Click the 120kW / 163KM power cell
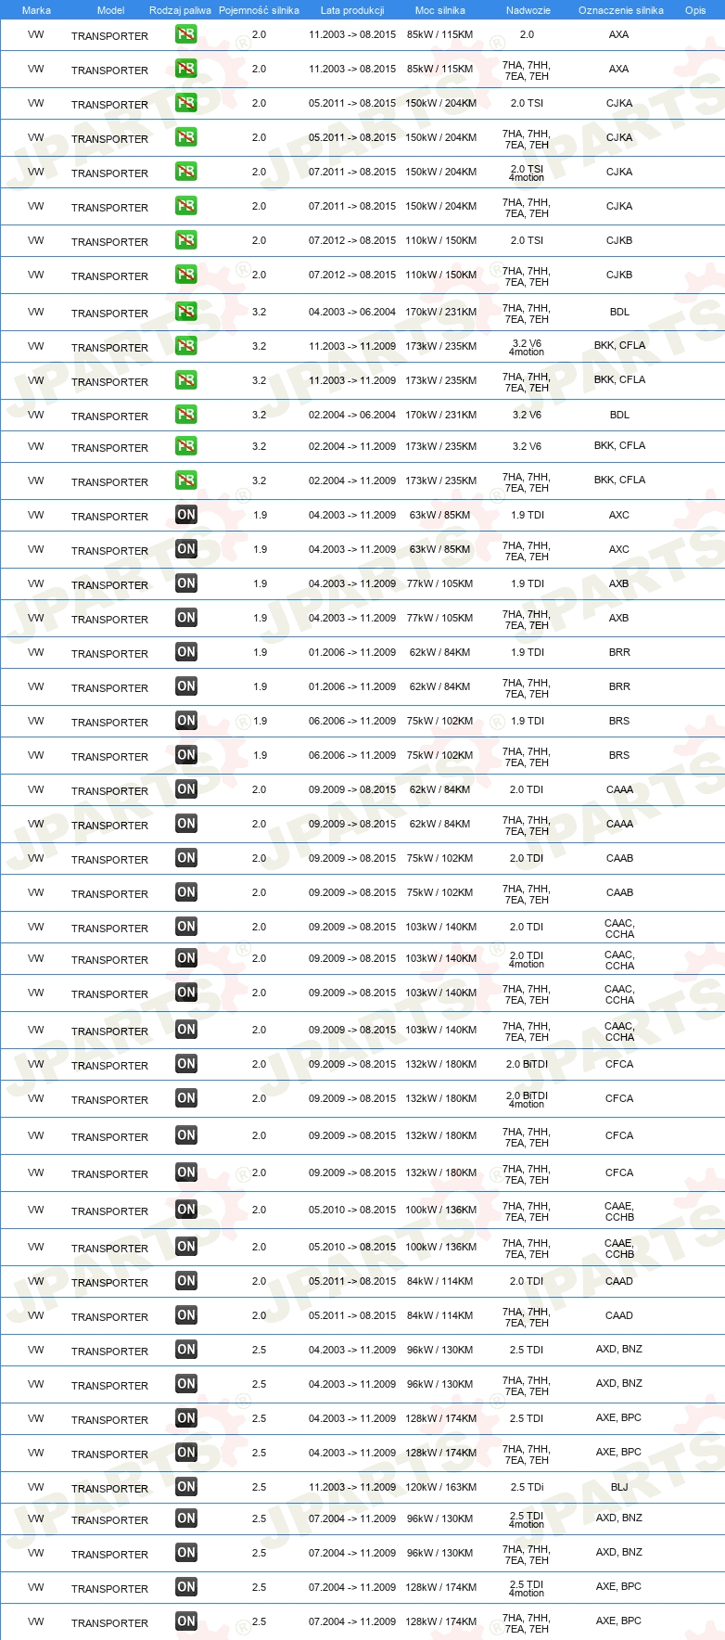The image size is (725, 1640). [441, 1487]
